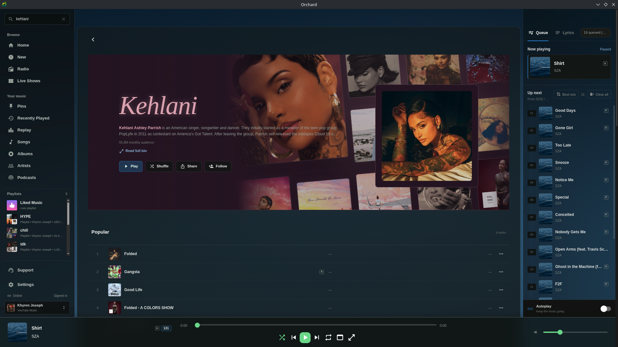This screenshot has width=618, height=347.
Task: Open more options for Folded - A COLORS SHOW
Action: tap(501, 308)
